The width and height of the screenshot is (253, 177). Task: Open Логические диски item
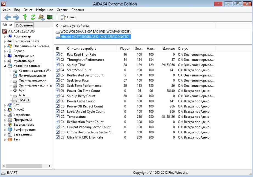pyautogui.click(x=30, y=76)
